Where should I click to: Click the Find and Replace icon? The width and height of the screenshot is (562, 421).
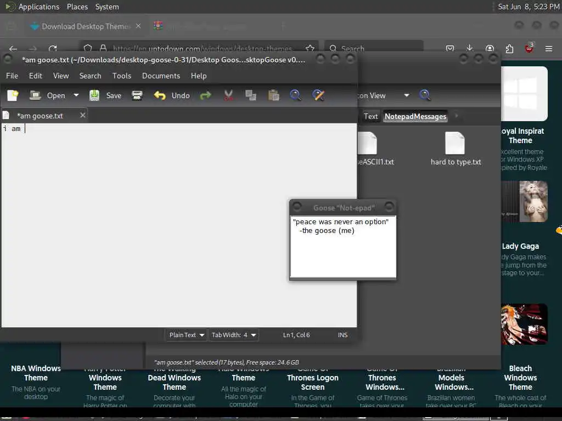(x=318, y=95)
